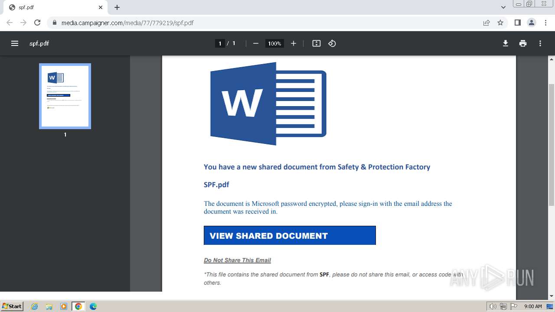Open the volume tray icon
This screenshot has height=312, width=555.
493,306
